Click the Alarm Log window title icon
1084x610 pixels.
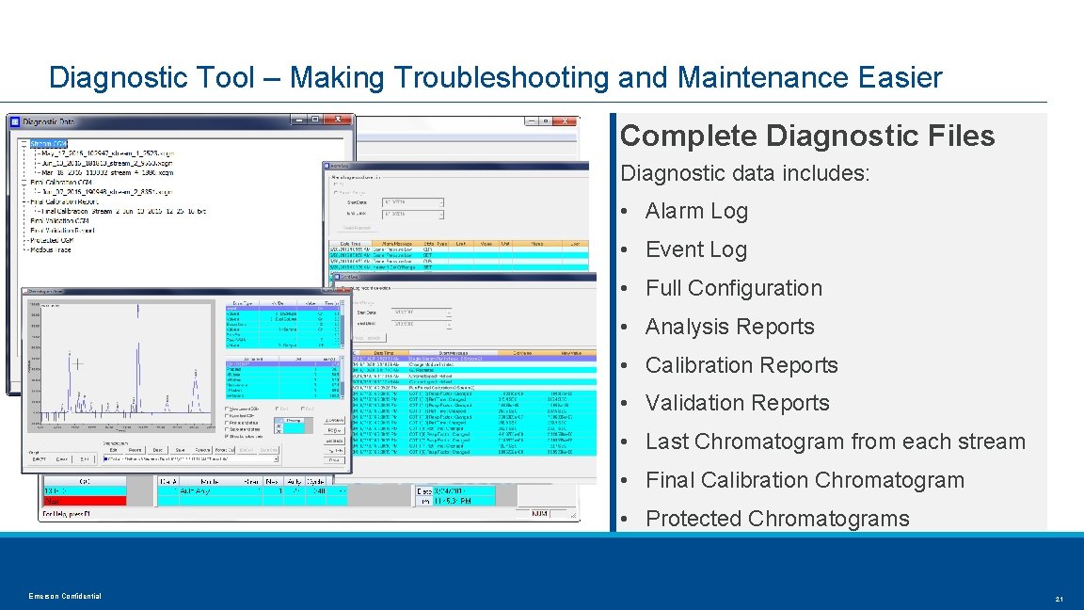(x=327, y=166)
